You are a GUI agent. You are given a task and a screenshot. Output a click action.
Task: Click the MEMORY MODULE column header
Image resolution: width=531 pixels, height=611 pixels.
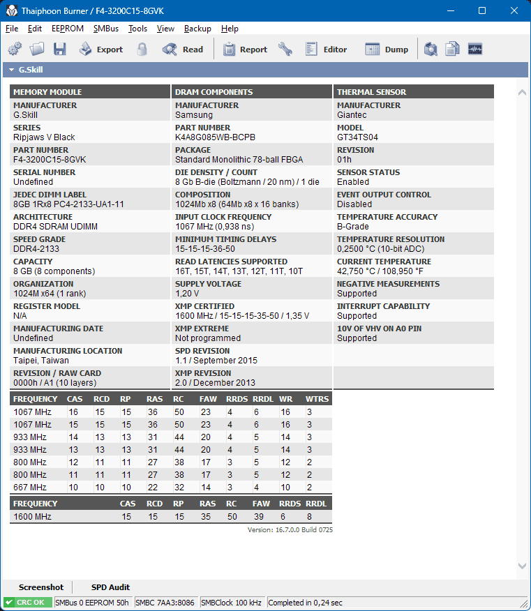[90, 92]
